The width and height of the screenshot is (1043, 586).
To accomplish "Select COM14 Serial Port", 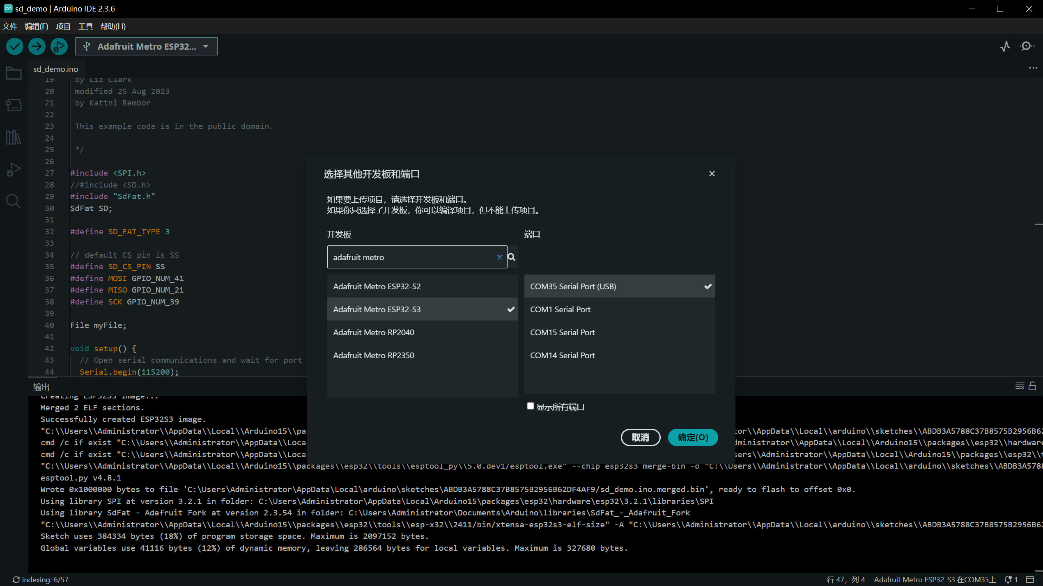I will (620, 355).
